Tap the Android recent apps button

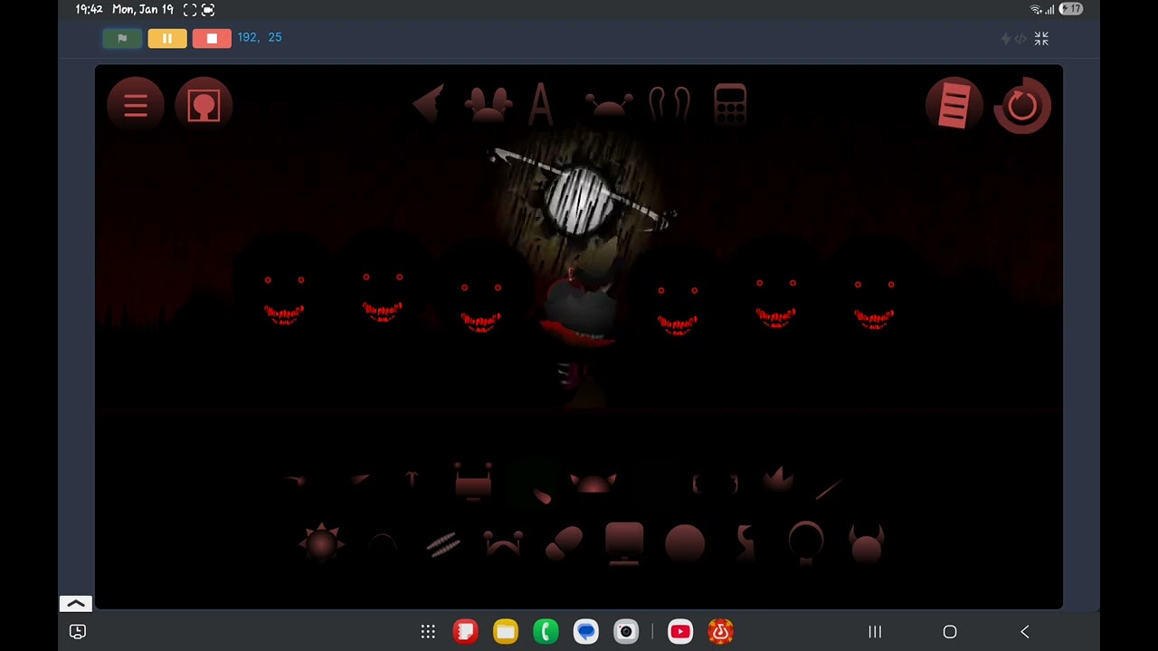click(875, 632)
